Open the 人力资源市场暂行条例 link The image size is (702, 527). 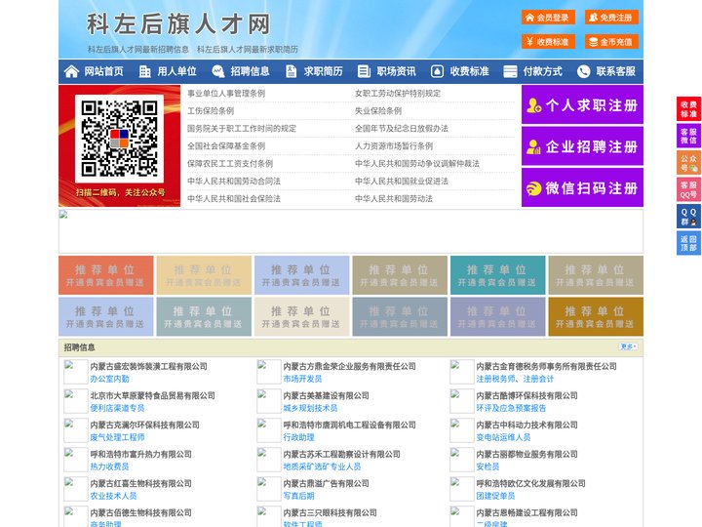pos(394,146)
